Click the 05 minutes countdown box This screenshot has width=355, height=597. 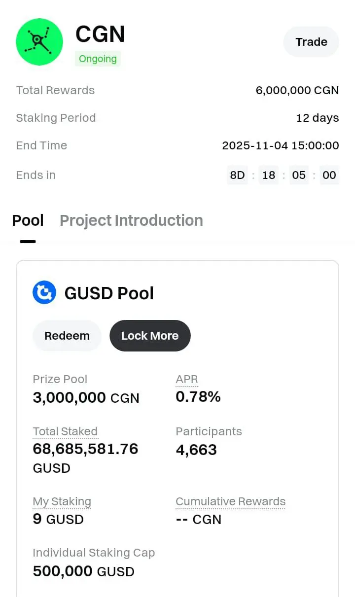pos(299,175)
